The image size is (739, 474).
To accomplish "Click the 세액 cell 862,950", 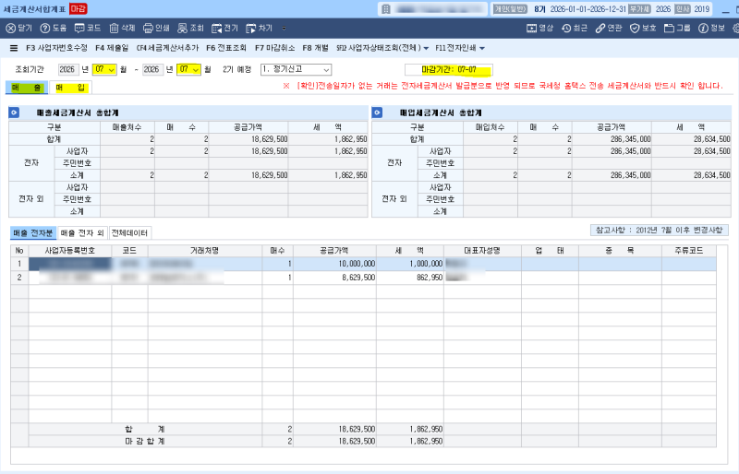I will [410, 278].
